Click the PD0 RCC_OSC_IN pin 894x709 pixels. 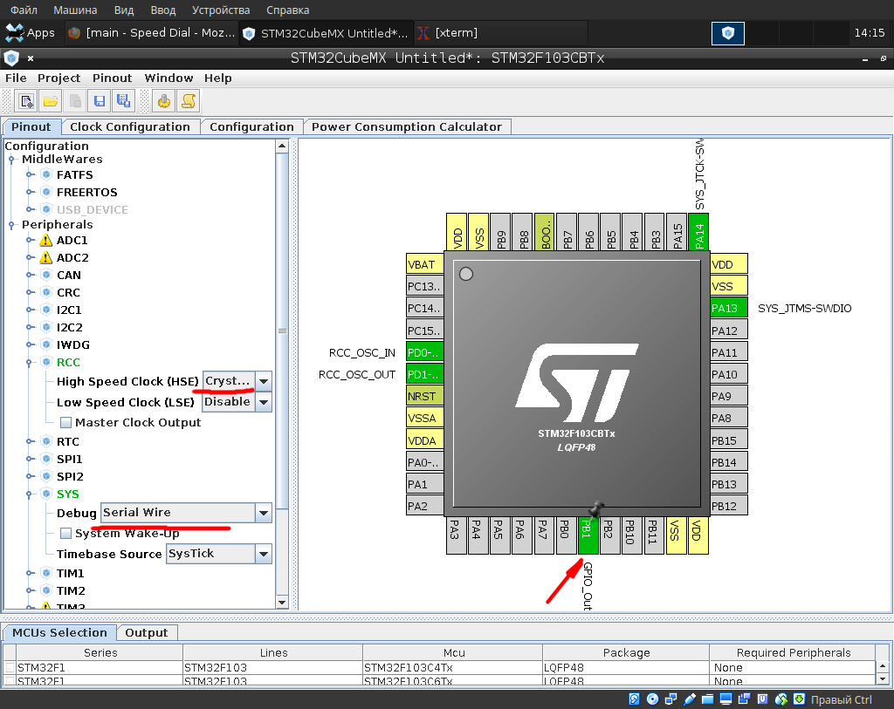click(425, 352)
